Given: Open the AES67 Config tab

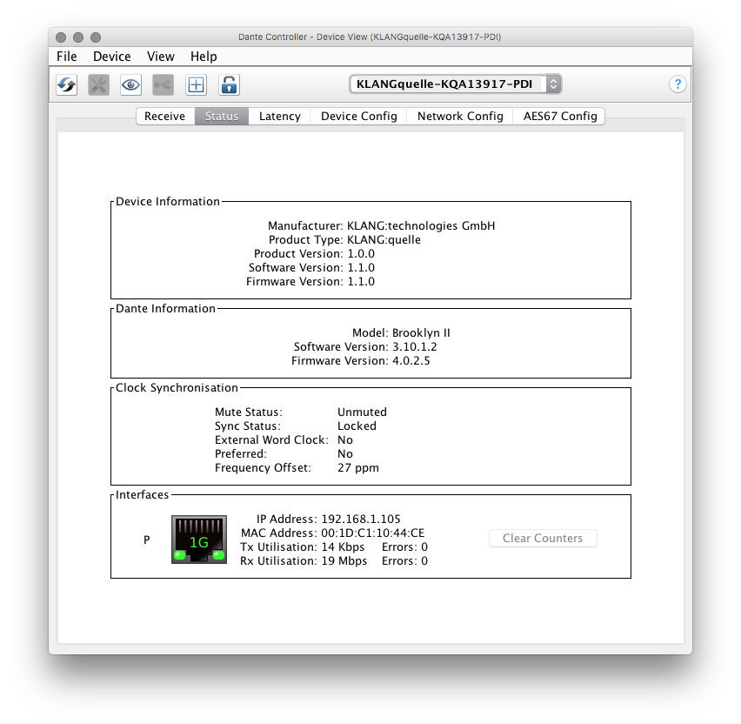Looking at the screenshot, I should (559, 117).
